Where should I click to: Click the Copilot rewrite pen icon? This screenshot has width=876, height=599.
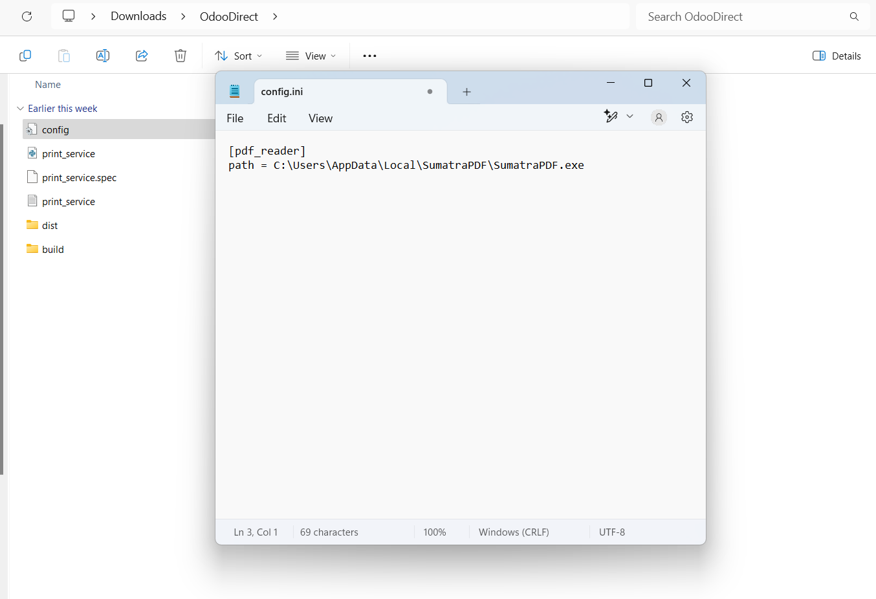(x=611, y=116)
